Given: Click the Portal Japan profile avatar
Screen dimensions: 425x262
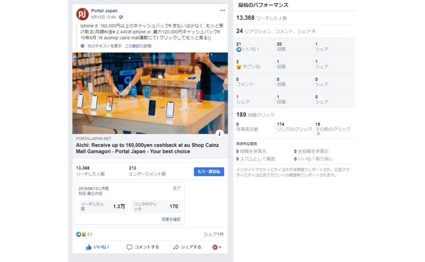Looking at the screenshot, I should [x=82, y=14].
